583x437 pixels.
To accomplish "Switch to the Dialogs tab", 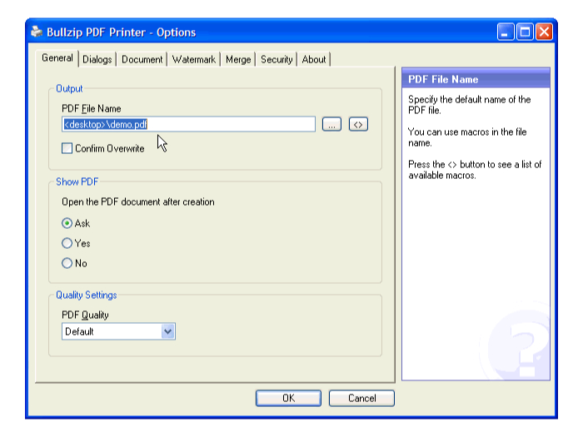I will tap(97, 59).
